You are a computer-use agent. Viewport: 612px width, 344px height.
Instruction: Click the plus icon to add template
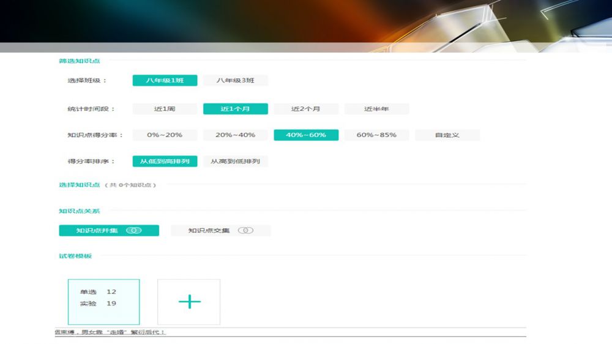click(189, 302)
